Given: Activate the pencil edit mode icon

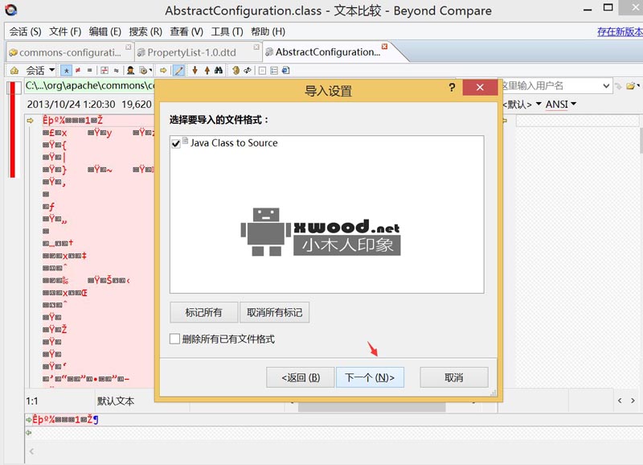Looking at the screenshot, I should (181, 70).
